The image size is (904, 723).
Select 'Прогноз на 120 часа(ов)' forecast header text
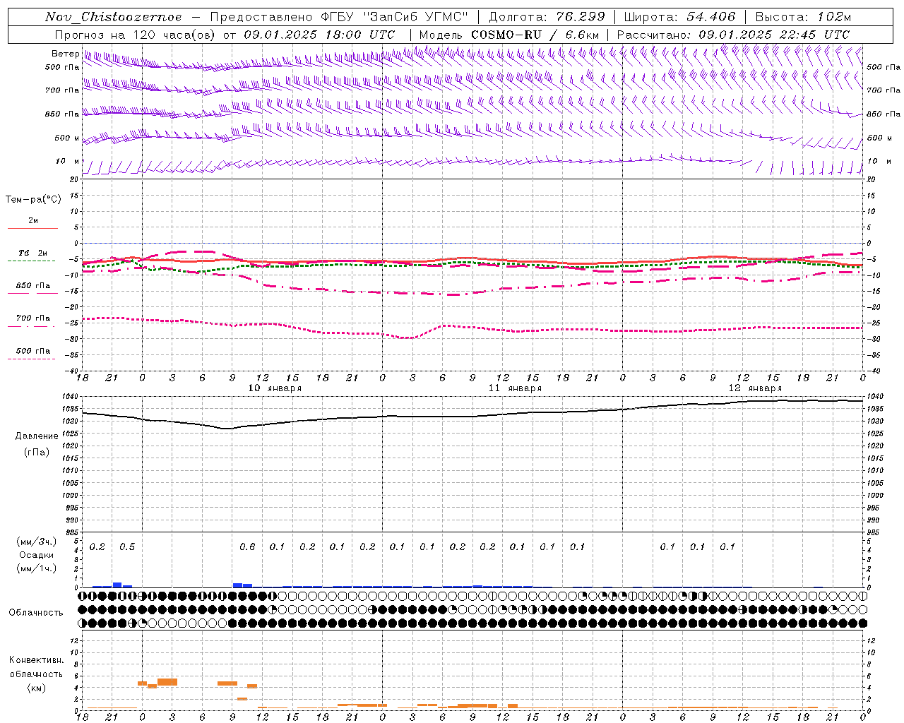click(x=136, y=35)
